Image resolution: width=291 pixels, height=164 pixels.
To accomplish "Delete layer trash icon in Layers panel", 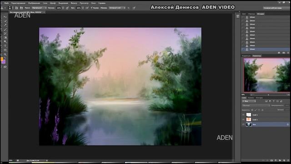I will pyautogui.click(x=288, y=160).
